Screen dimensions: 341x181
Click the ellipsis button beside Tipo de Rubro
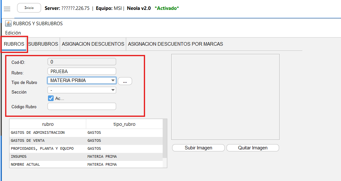[125, 81]
